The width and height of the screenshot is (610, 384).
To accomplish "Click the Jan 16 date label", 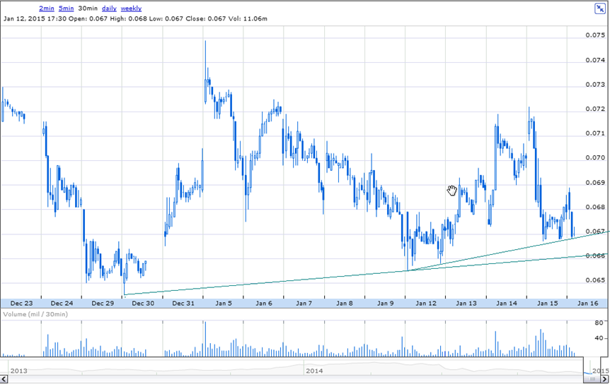I will point(588,304).
